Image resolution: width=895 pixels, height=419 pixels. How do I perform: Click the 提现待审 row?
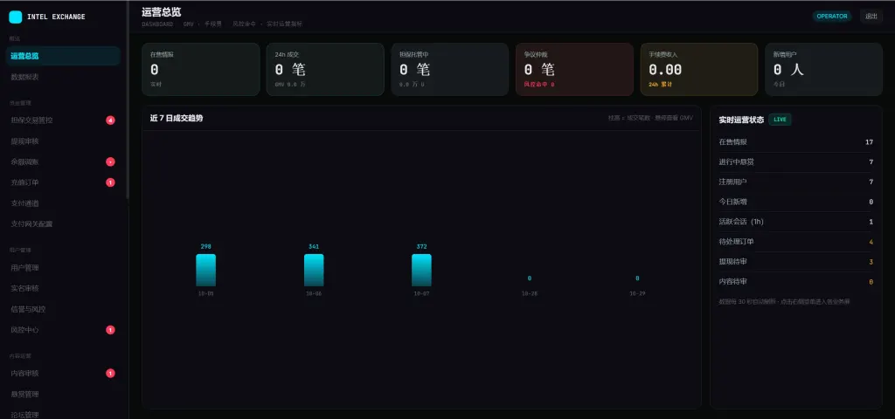click(x=796, y=262)
